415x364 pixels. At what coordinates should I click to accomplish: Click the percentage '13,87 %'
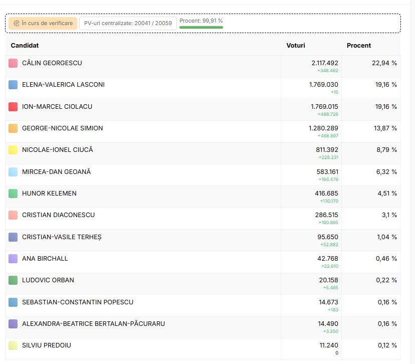(x=385, y=128)
